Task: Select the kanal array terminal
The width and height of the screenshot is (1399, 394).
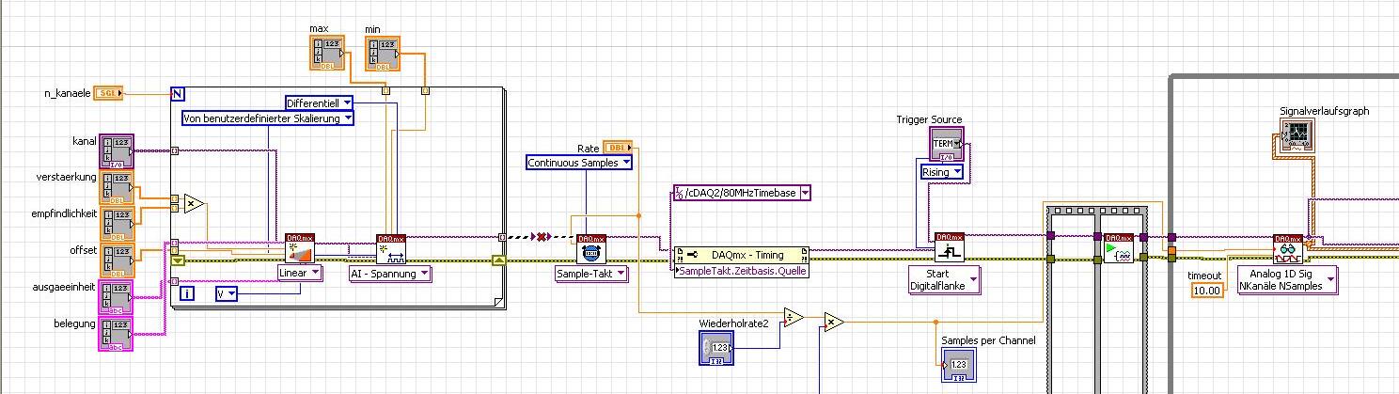Action: pyautogui.click(x=117, y=152)
